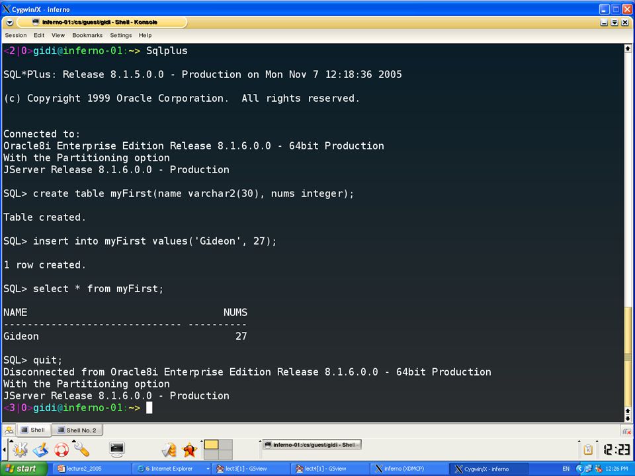Click the 'insert into myFirst values' line
The height and width of the screenshot is (476, 635).
coord(140,241)
